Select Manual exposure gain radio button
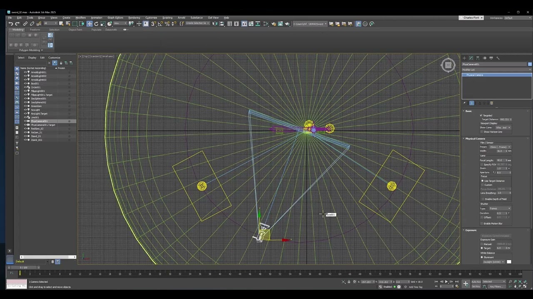 pyautogui.click(x=482, y=244)
